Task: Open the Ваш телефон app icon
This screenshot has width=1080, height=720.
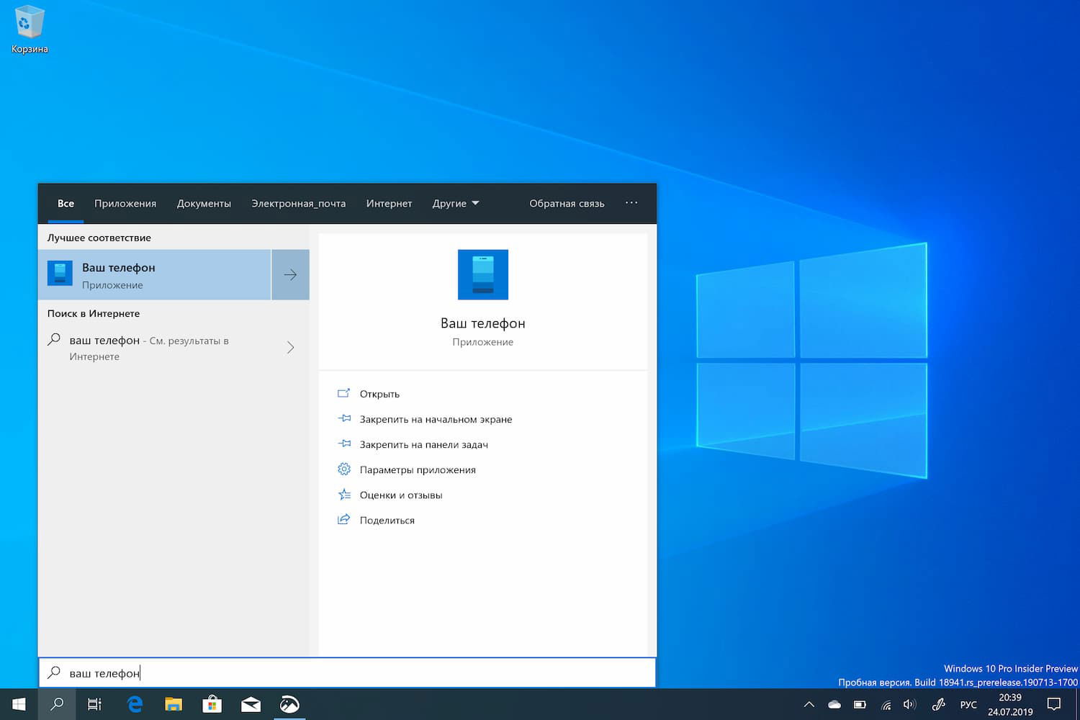Action: tap(482, 274)
